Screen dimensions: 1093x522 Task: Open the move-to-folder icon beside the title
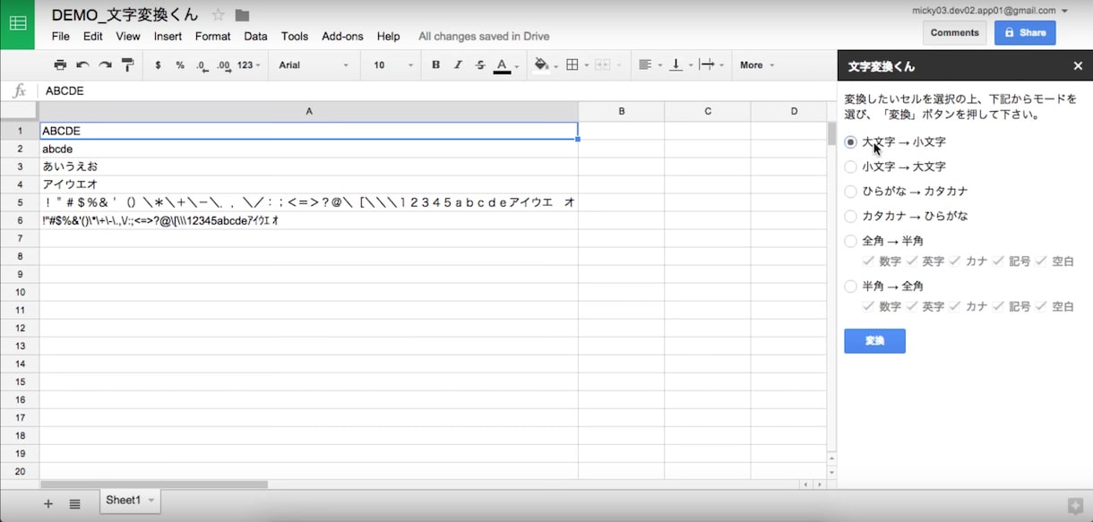coord(242,15)
